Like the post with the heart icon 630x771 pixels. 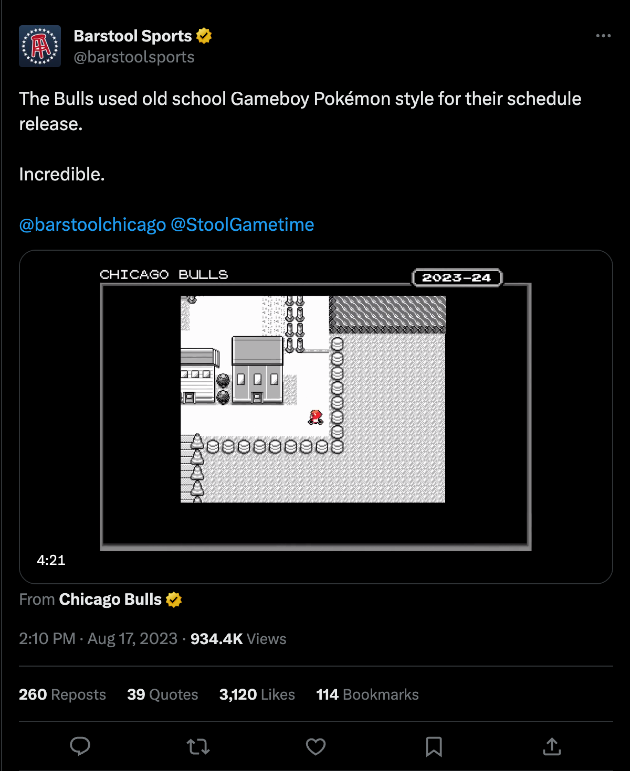point(316,746)
